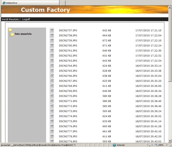Click date 18/07/2010 20.33.14
This screenshot has width=172, height=147.
[148, 66]
